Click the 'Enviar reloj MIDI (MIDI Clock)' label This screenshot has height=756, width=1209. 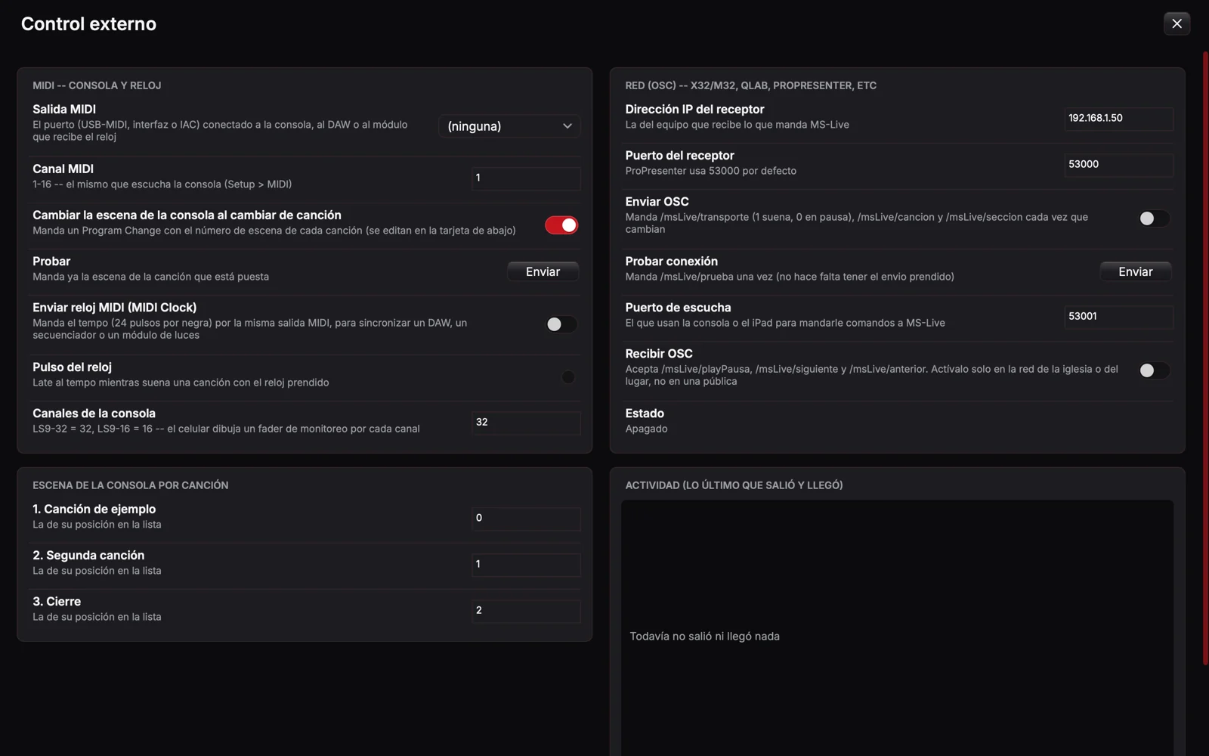pos(114,308)
